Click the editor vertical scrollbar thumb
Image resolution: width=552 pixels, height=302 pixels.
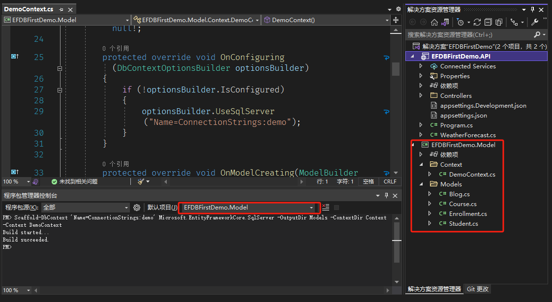click(x=396, y=69)
